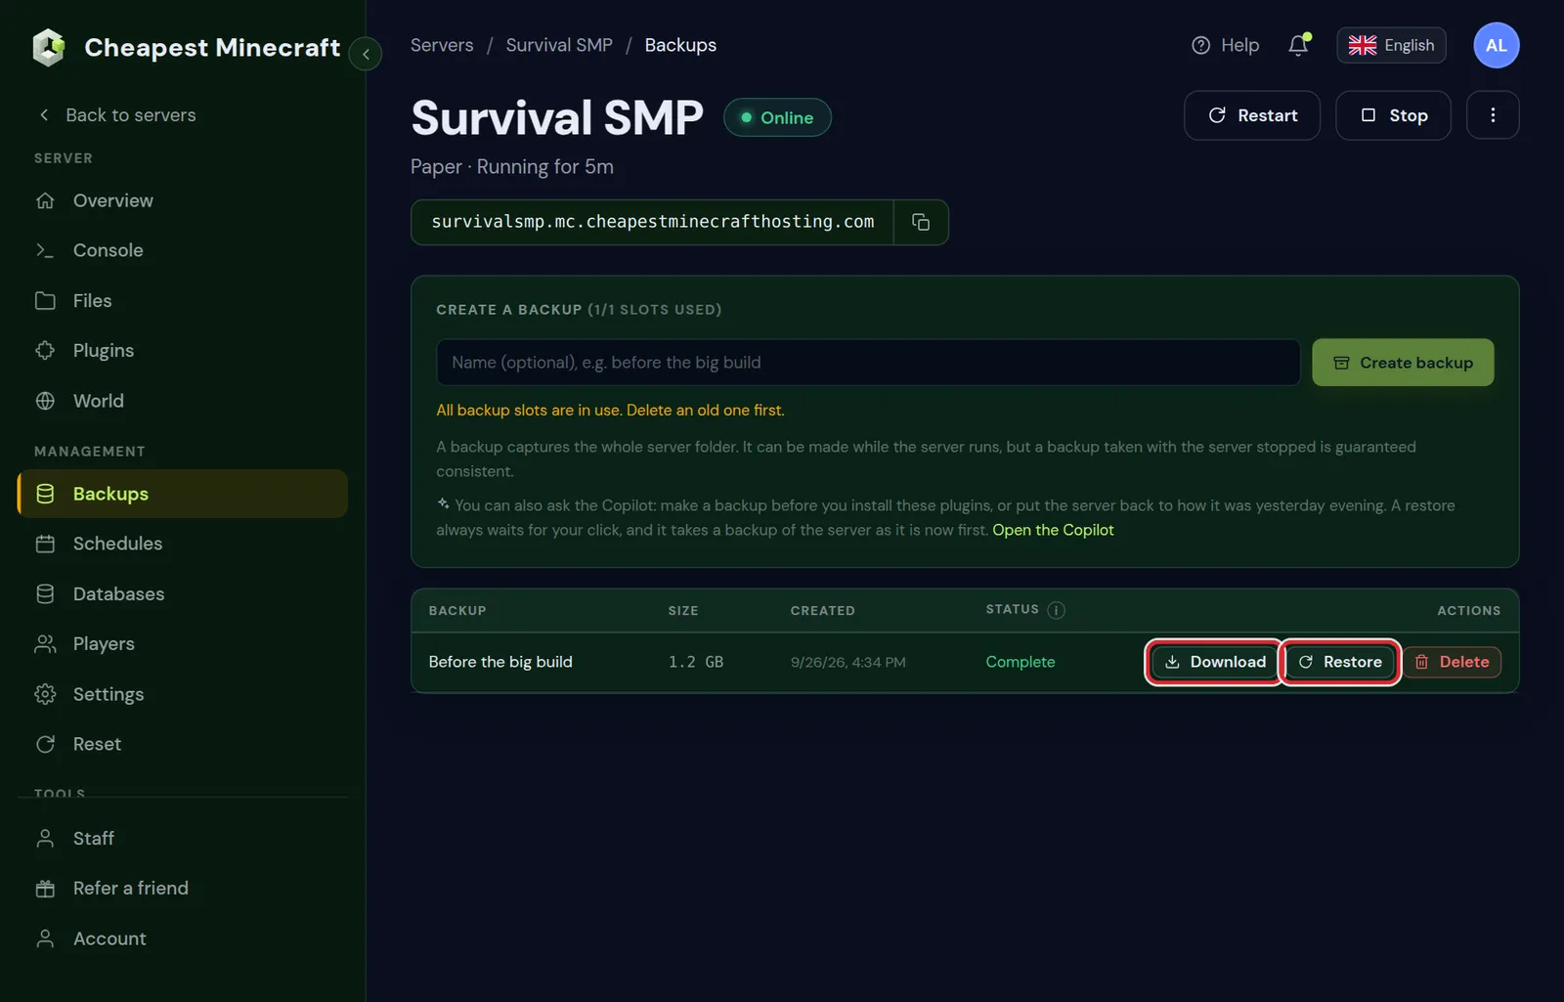Click the Complete status text
Image resolution: width=1564 pixels, height=1002 pixels.
1021,662
